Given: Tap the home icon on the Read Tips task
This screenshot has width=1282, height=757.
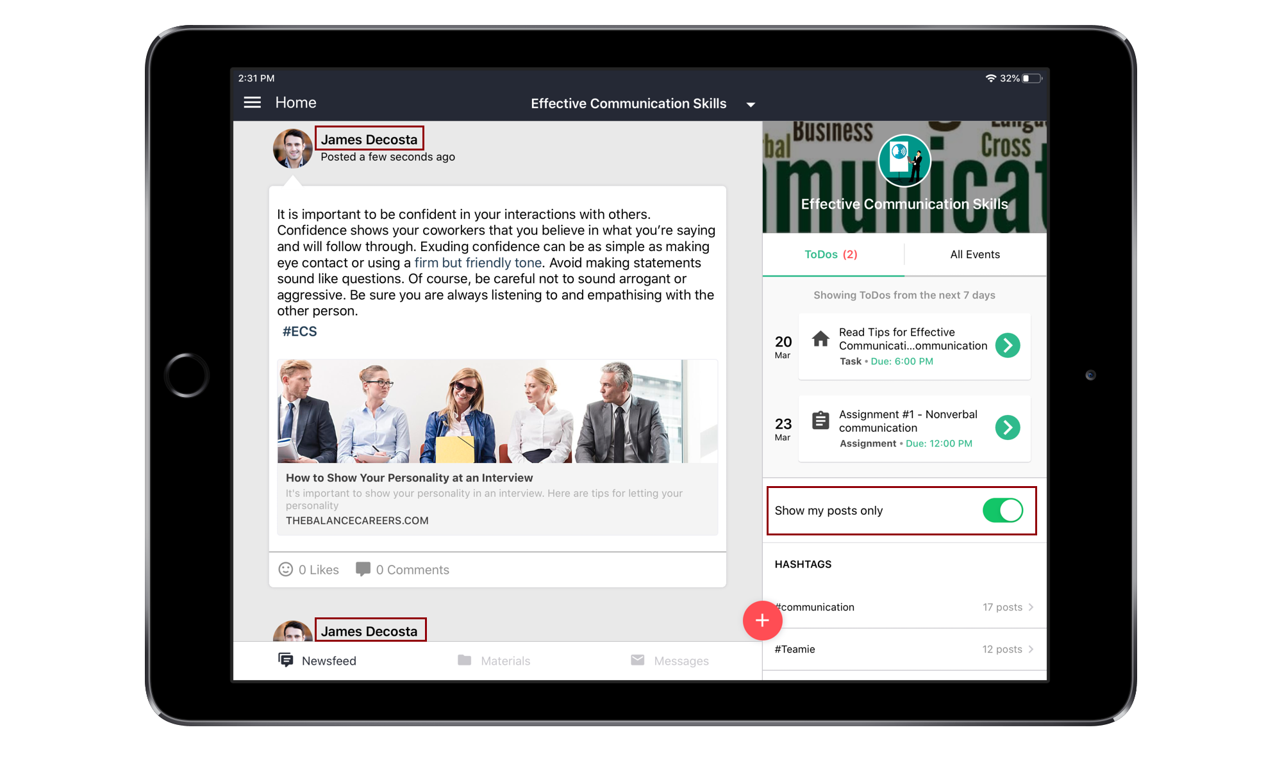Looking at the screenshot, I should (x=820, y=339).
